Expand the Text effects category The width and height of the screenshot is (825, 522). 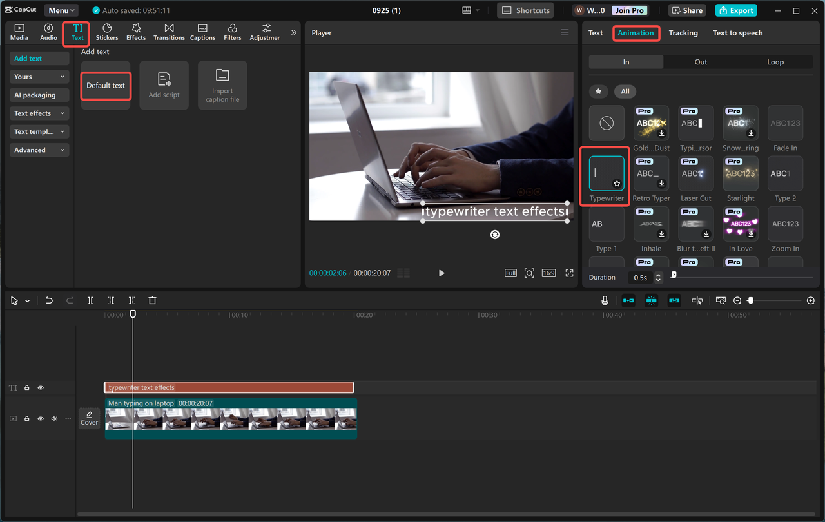(39, 113)
